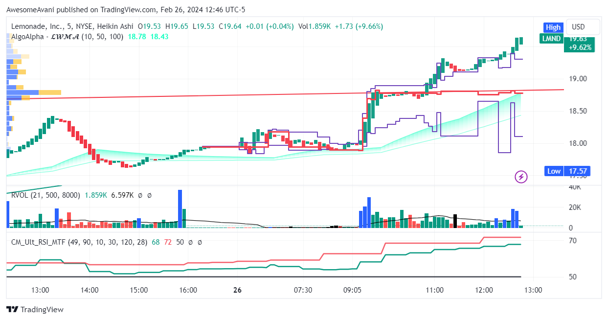
Task: Click the 07:30 time axis label
Action: pyautogui.click(x=303, y=290)
